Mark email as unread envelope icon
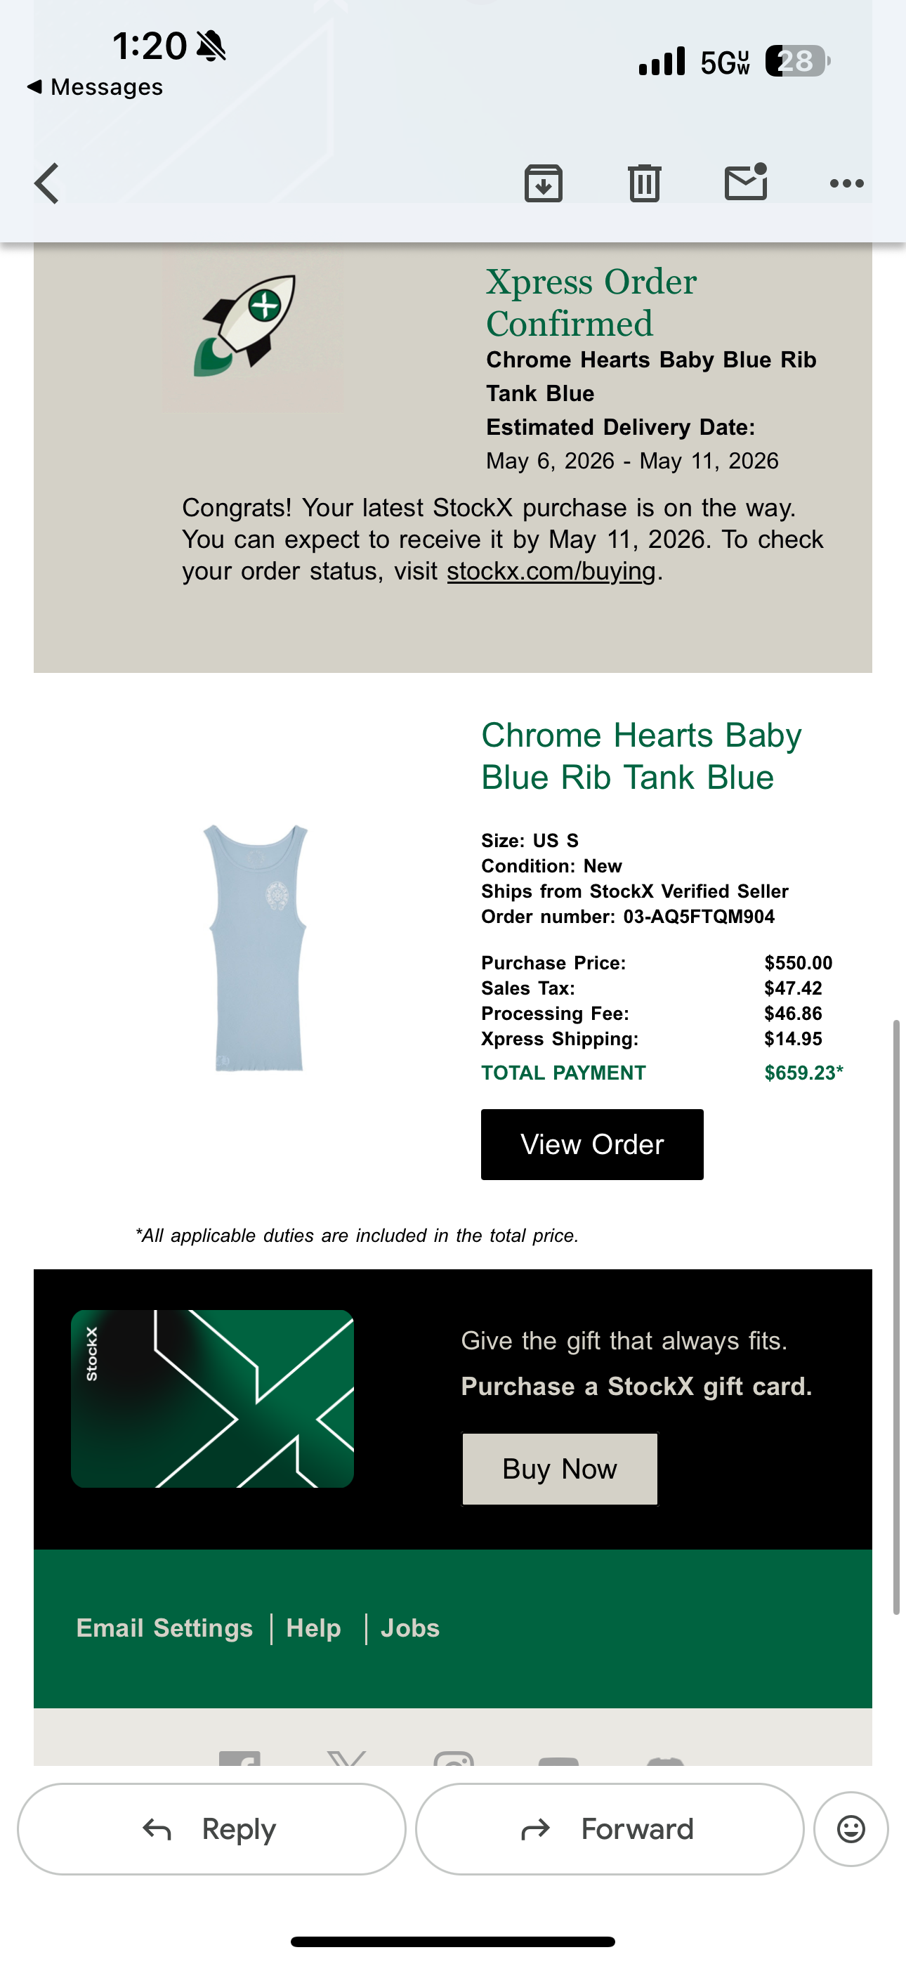Image resolution: width=906 pixels, height=1964 pixels. [x=746, y=182]
